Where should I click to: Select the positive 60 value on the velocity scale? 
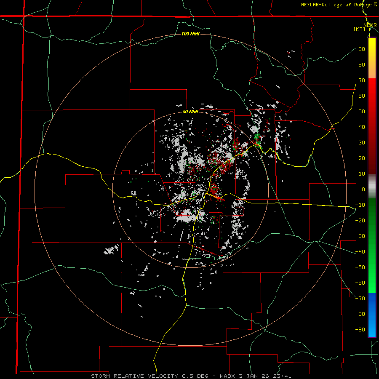362,96
